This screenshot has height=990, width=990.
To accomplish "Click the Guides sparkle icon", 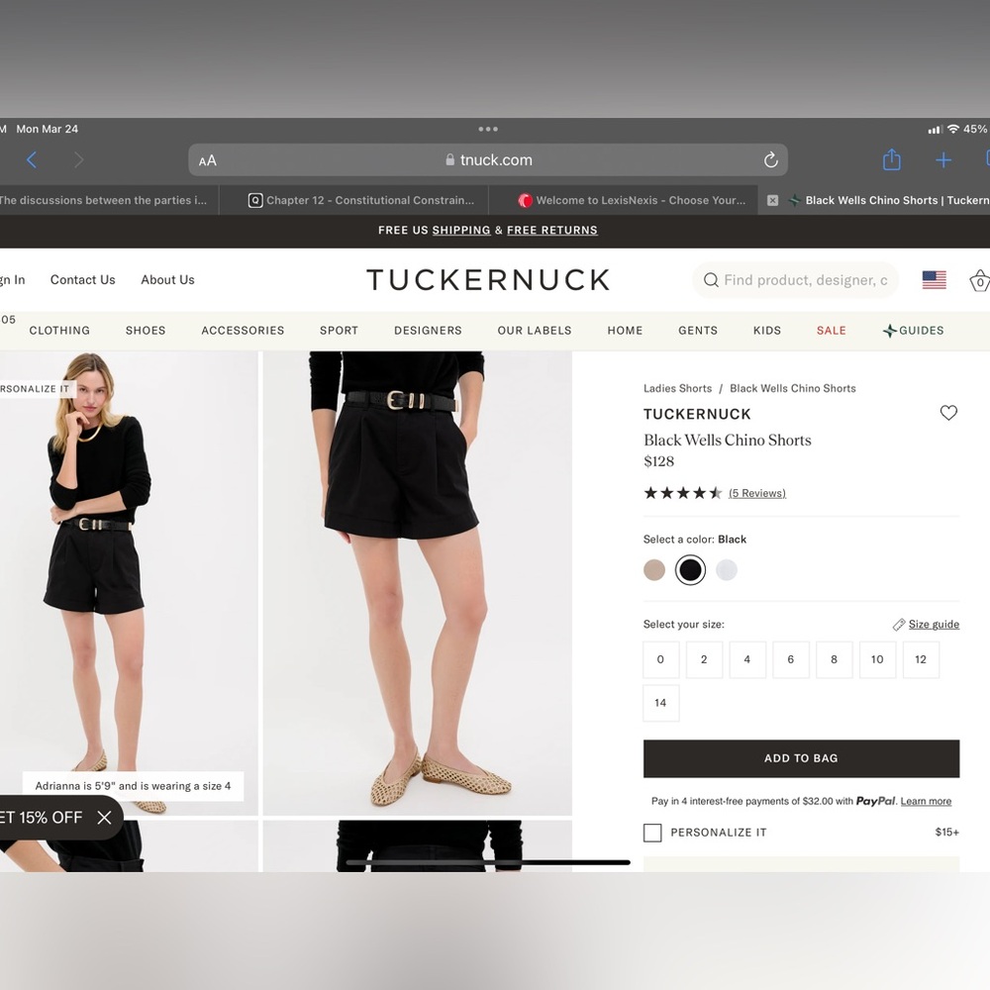I will click(x=890, y=331).
